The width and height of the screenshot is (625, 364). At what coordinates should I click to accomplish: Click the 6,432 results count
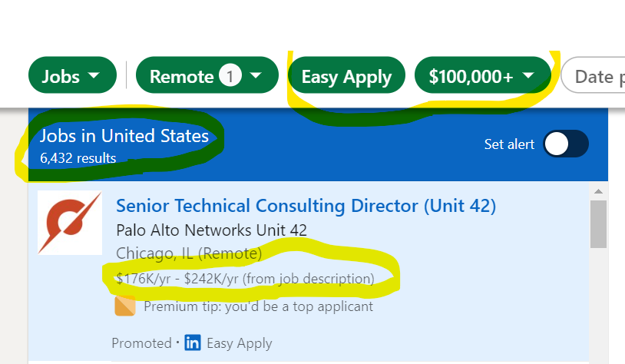pyautogui.click(x=78, y=158)
